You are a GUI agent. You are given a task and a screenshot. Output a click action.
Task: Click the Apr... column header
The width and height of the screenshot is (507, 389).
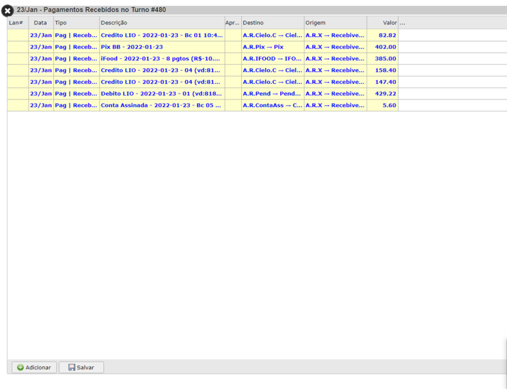coord(233,23)
